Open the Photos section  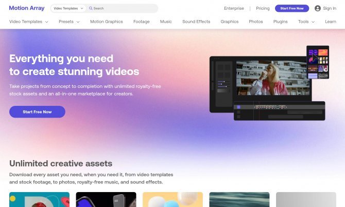(x=256, y=22)
